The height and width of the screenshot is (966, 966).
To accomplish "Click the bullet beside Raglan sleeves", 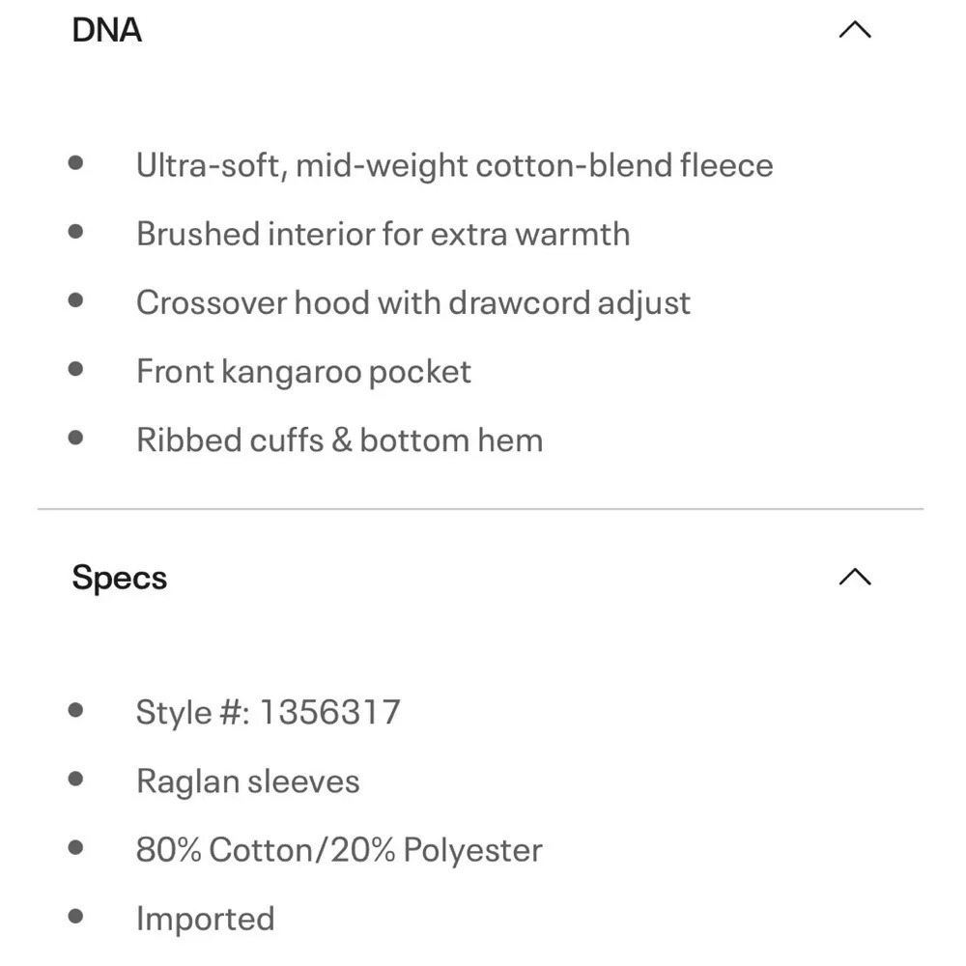I will pyautogui.click(x=75, y=780).
